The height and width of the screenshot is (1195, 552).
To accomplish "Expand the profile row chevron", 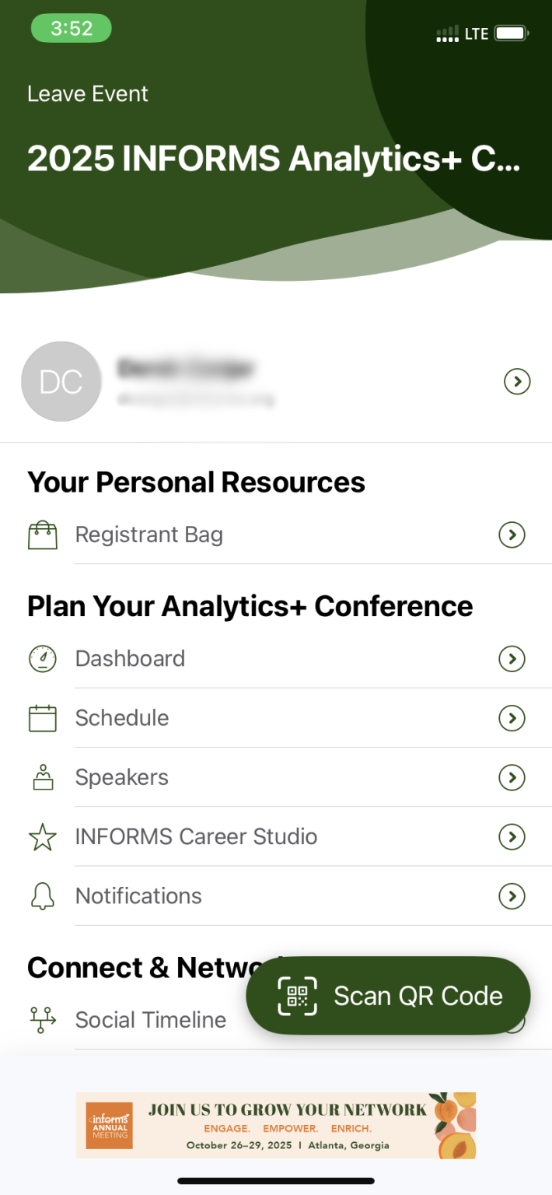I will click(517, 382).
